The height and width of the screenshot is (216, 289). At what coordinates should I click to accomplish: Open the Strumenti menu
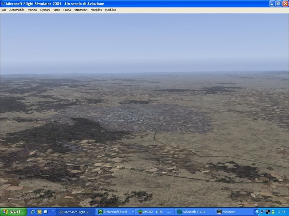81,10
